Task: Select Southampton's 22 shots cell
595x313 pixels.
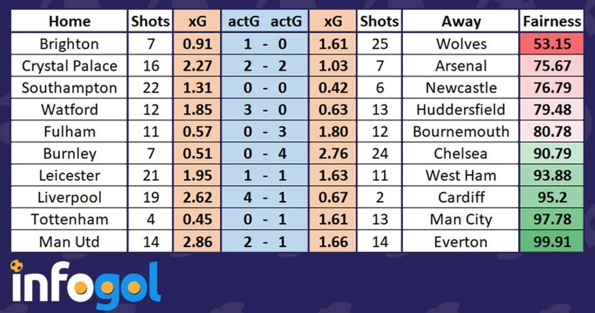Action: pos(150,88)
